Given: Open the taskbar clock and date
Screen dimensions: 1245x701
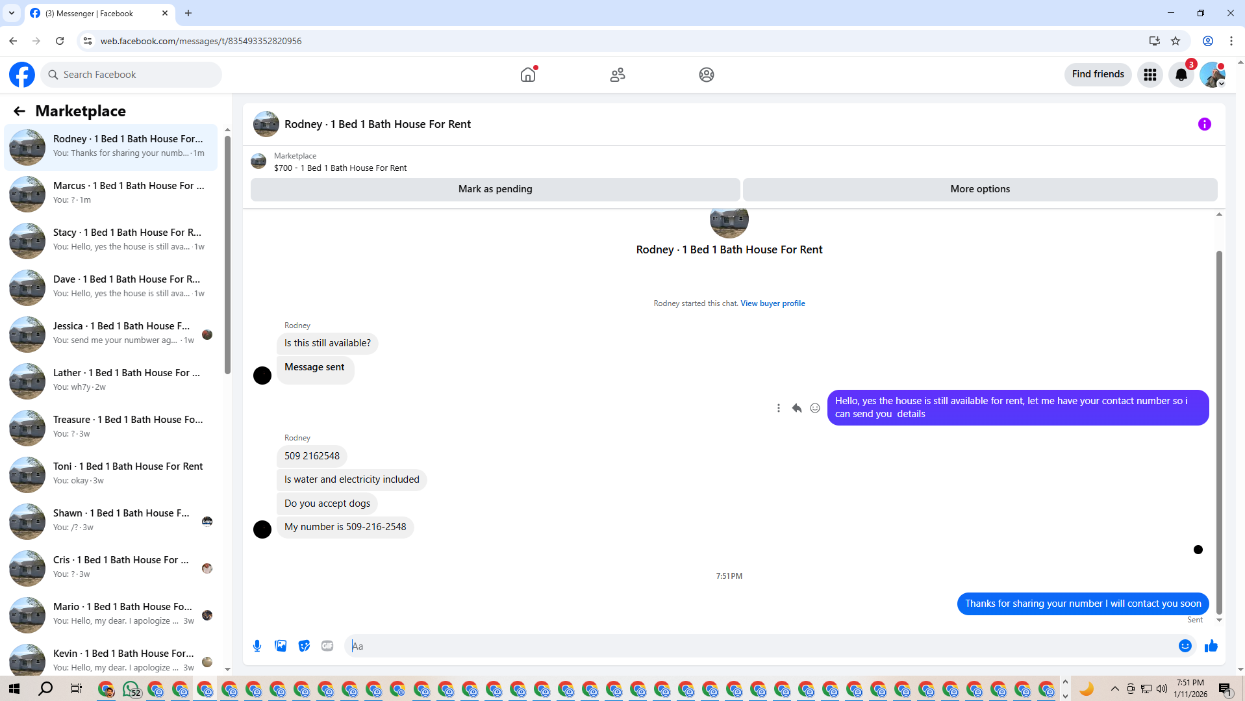Looking at the screenshot, I should 1190,689.
